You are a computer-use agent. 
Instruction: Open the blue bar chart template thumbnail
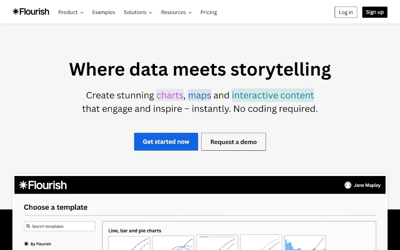(x=305, y=243)
